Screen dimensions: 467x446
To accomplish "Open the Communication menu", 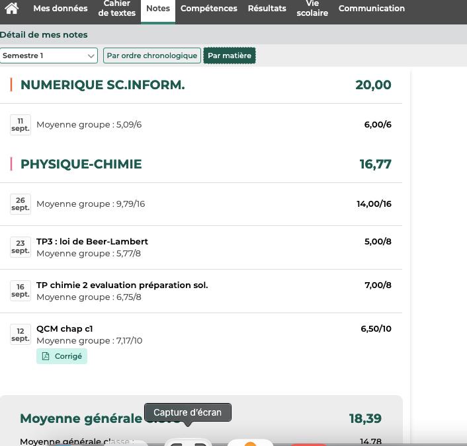I will (x=371, y=9).
